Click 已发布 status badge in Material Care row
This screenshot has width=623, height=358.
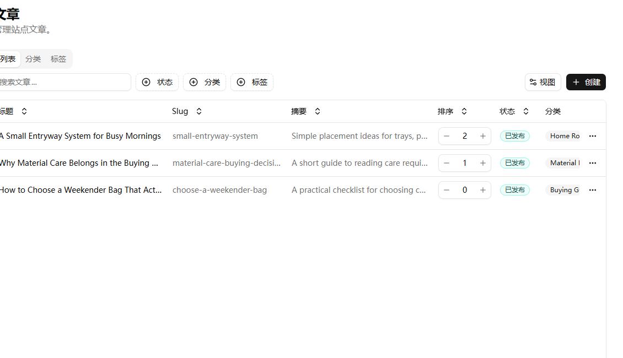(514, 163)
